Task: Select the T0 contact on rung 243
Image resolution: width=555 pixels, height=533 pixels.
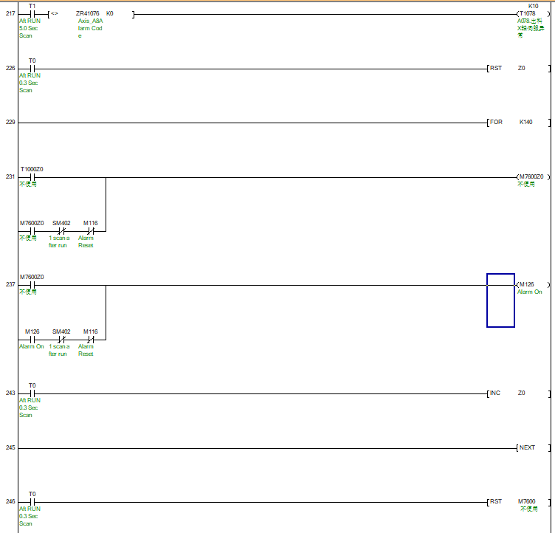Action: 32,393
